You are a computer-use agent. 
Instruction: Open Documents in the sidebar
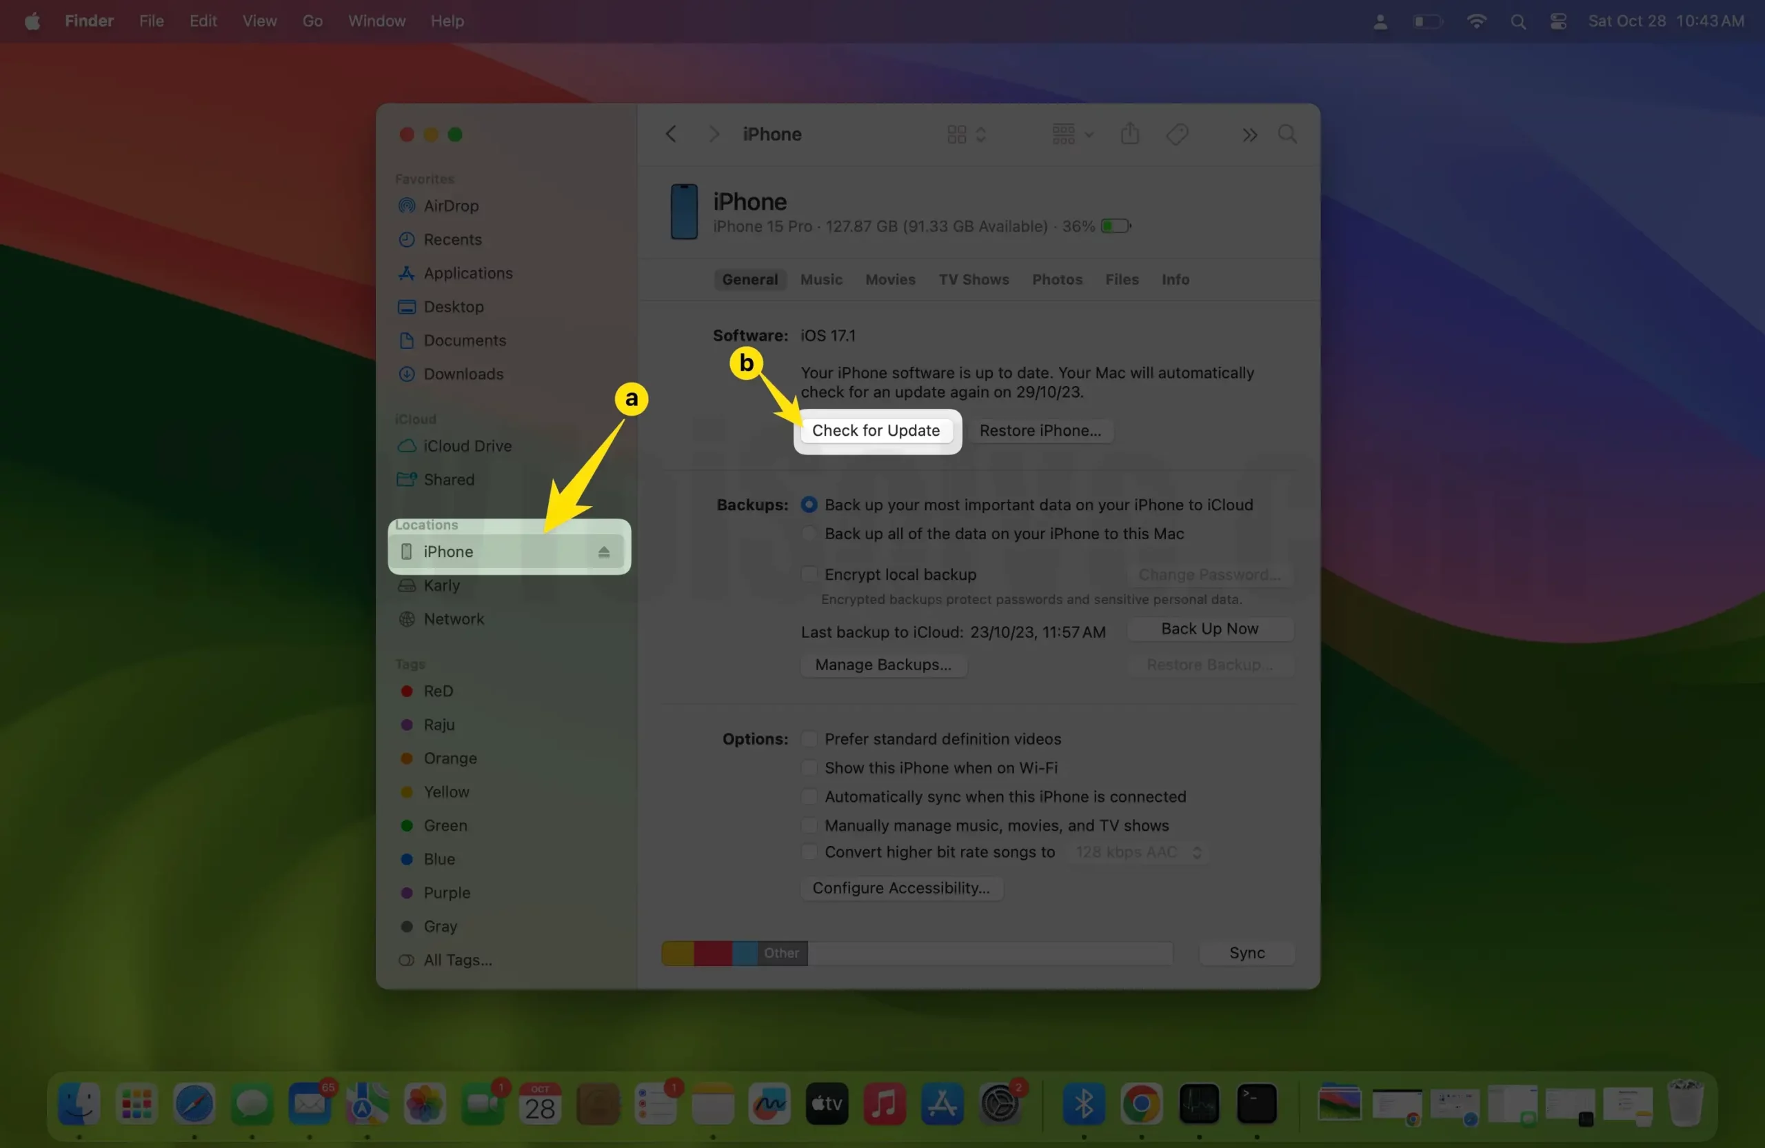tap(465, 341)
